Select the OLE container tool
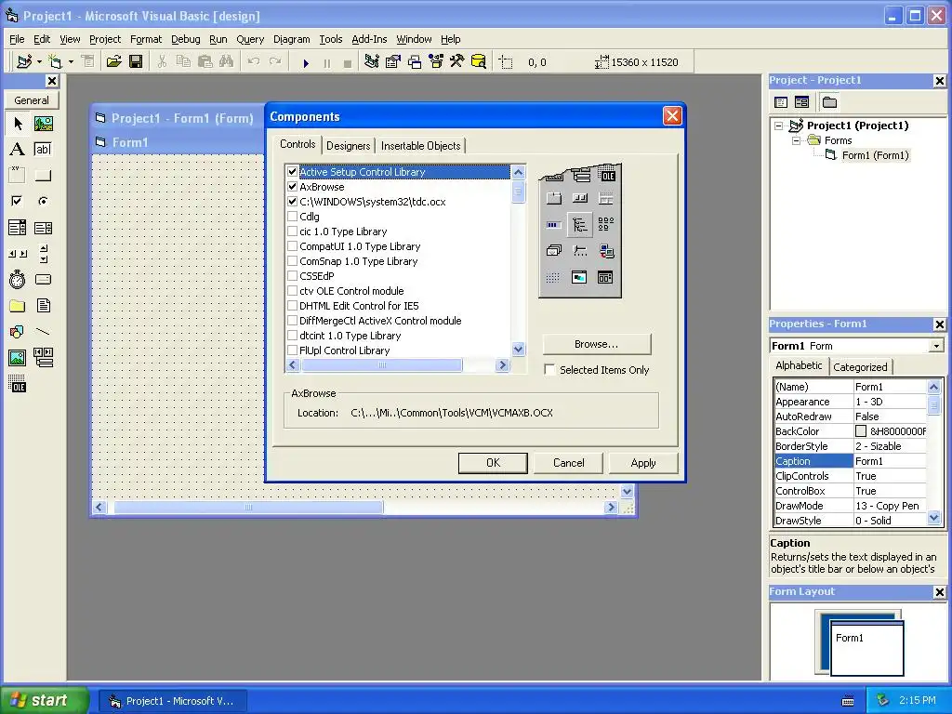Image resolution: width=952 pixels, height=714 pixels. click(18, 384)
